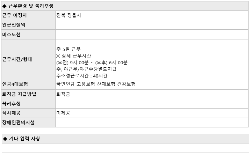Select the 연금4대보험 label cell
Viewport: 251px width, 155px height.
[28, 84]
